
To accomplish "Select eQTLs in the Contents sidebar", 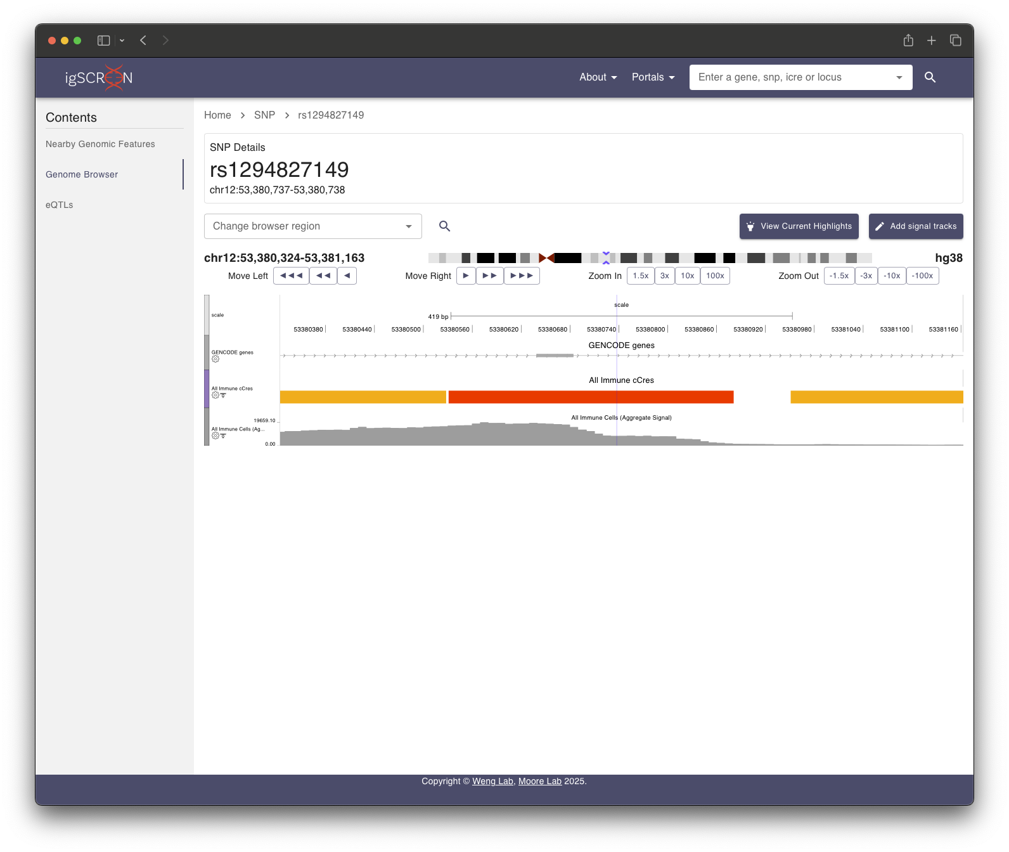I will coord(60,205).
